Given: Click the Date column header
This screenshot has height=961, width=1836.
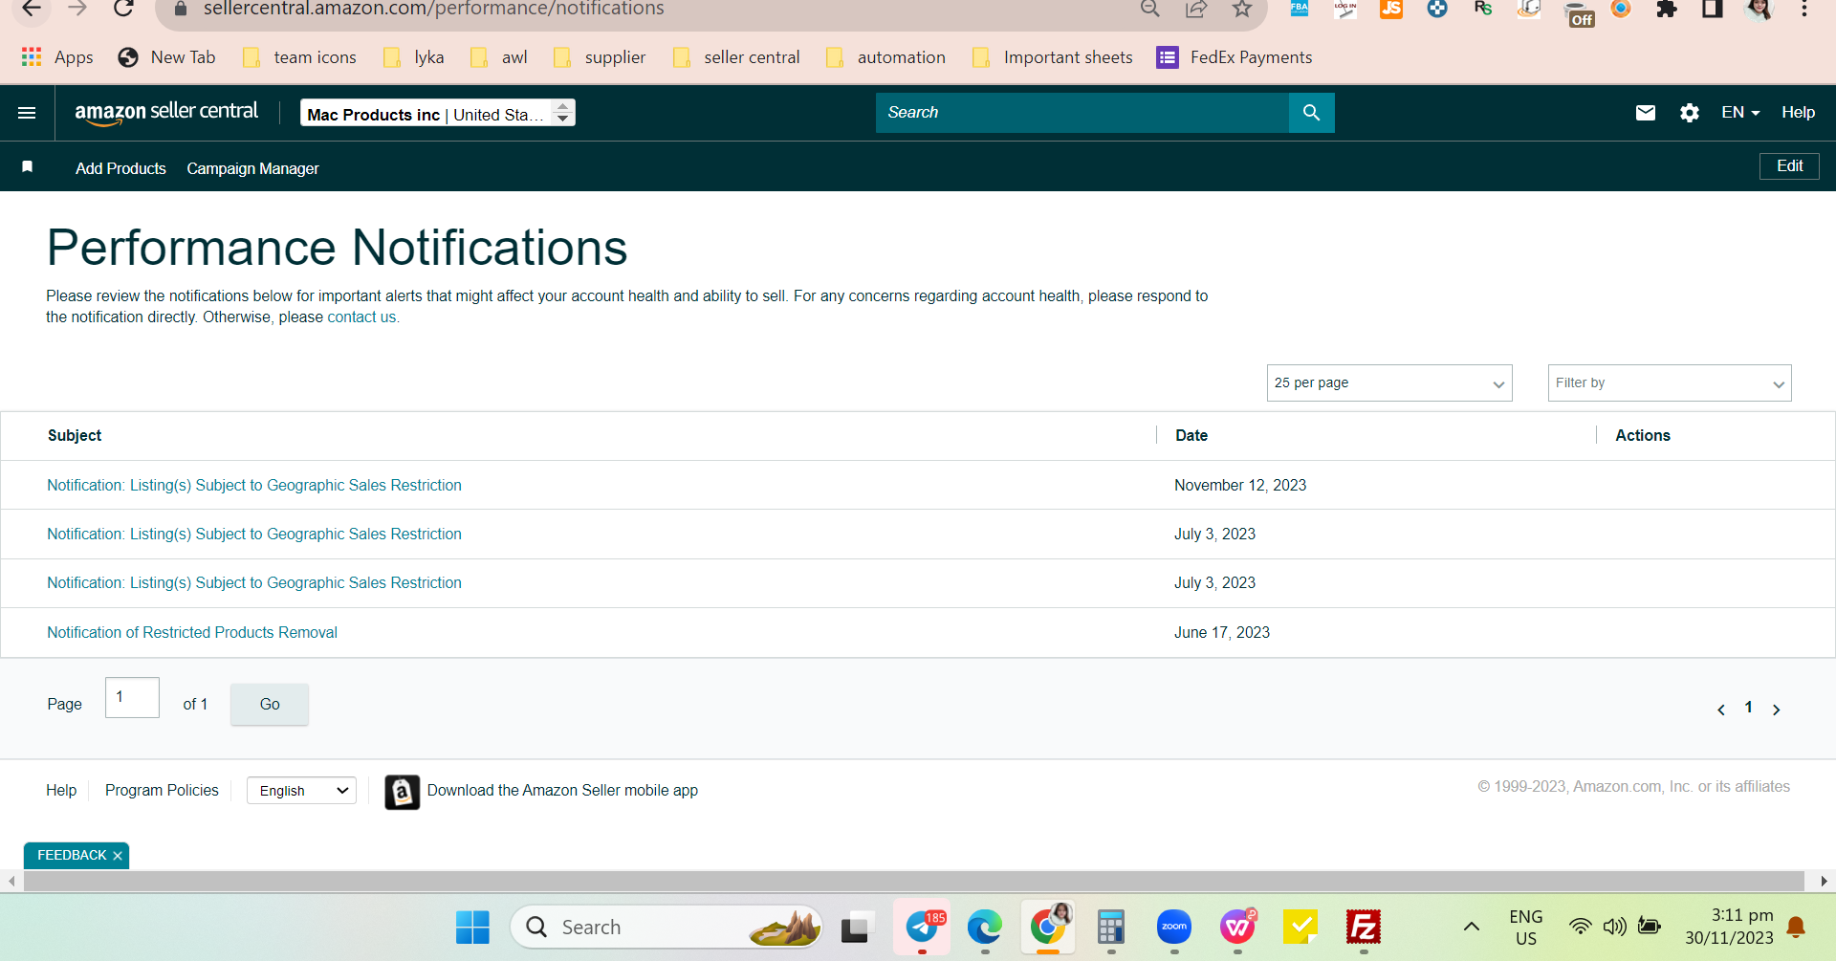Looking at the screenshot, I should (x=1191, y=436).
